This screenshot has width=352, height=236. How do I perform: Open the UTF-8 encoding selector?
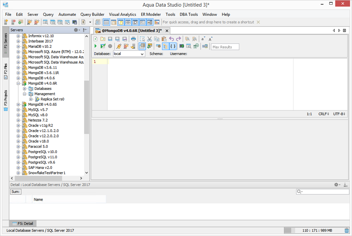(x=339, y=114)
